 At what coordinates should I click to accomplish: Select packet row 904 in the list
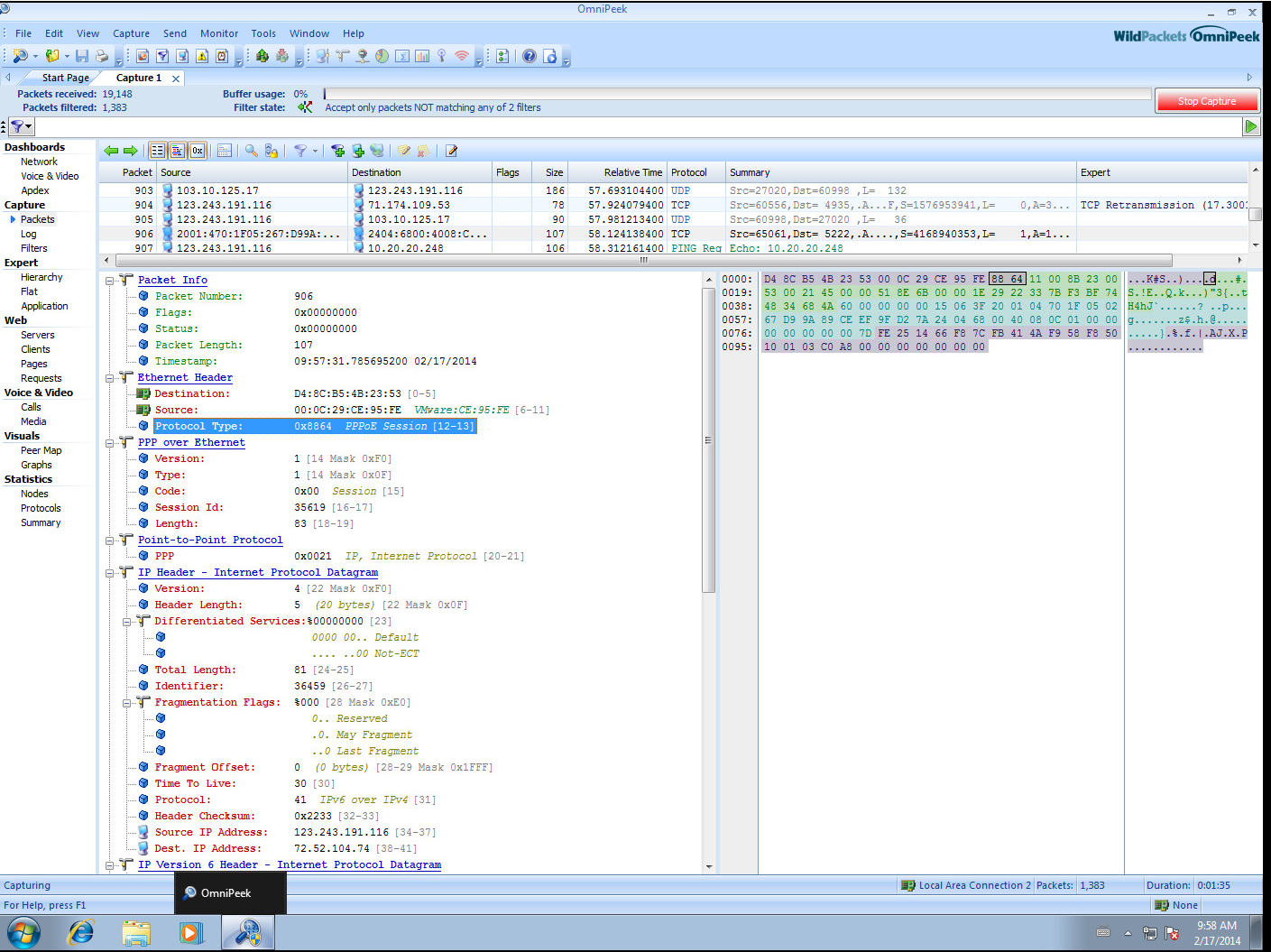[x=674, y=205]
